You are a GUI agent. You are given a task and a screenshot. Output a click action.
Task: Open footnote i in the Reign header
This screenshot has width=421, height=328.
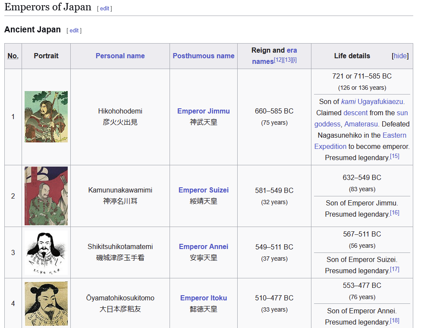tap(294, 60)
